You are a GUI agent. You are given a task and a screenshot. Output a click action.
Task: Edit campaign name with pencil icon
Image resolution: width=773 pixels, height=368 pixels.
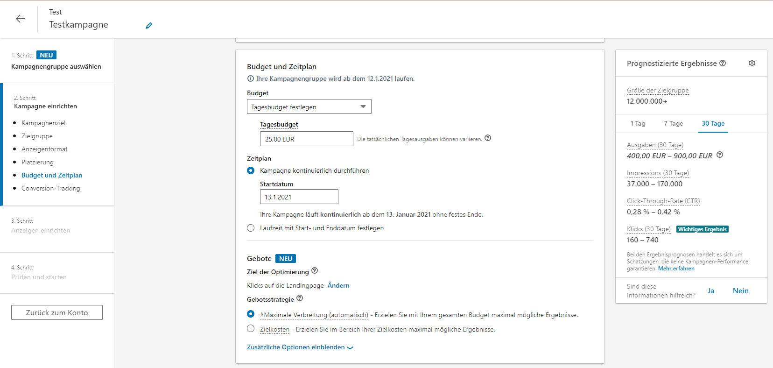pyautogui.click(x=149, y=26)
